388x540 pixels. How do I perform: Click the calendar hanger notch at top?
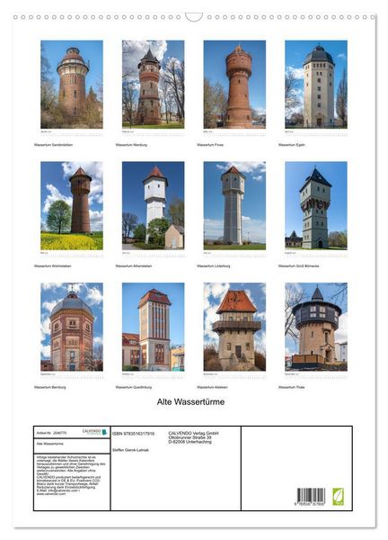pyautogui.click(x=194, y=17)
